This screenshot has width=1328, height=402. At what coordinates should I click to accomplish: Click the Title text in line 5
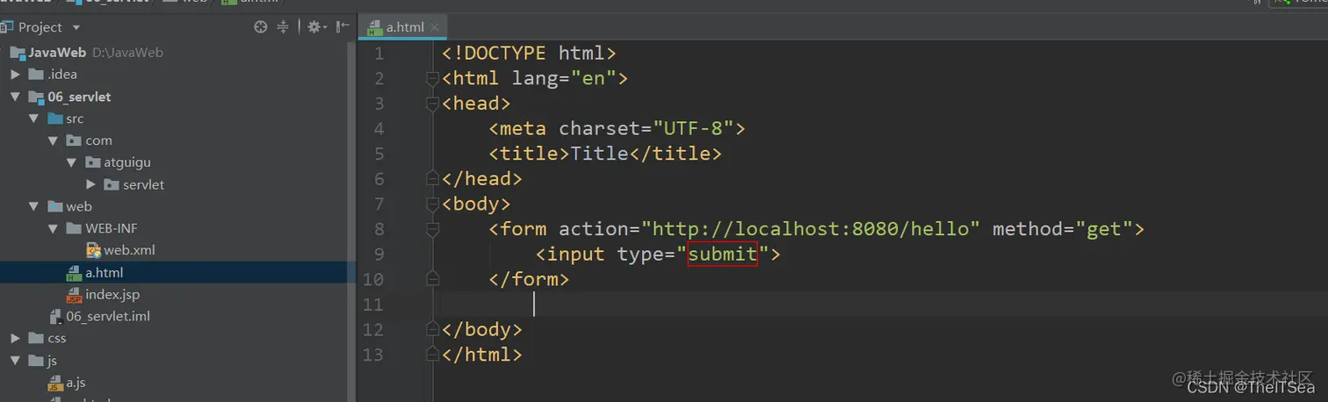599,154
